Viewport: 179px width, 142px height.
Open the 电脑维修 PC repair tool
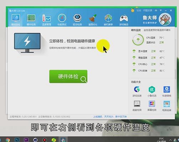pos(167,106)
